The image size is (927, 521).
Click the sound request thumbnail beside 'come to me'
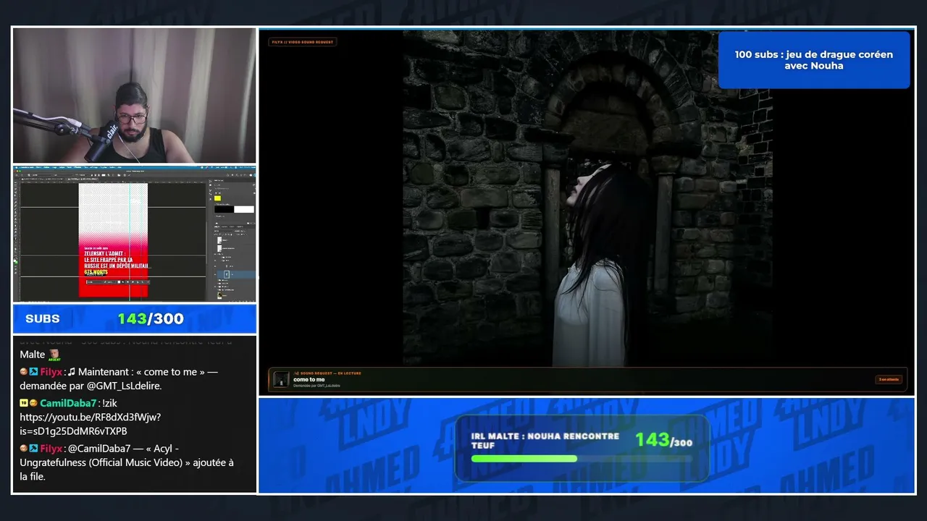pyautogui.click(x=280, y=380)
